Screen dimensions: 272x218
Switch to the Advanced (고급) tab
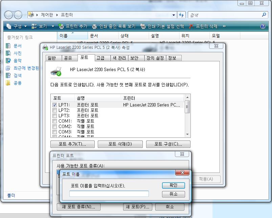click(103, 58)
